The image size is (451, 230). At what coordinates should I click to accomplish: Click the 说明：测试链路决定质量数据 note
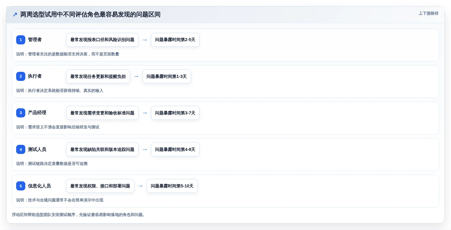click(x=52, y=164)
